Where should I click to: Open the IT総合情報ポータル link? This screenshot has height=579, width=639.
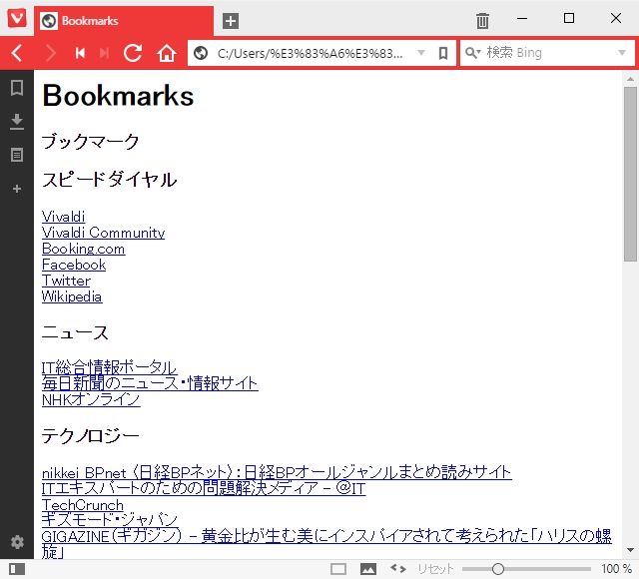(109, 367)
